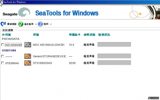The width and height of the screenshot is (160, 100).
Task: Click the 基本檢測 basic tests label
Action: click(29, 24)
